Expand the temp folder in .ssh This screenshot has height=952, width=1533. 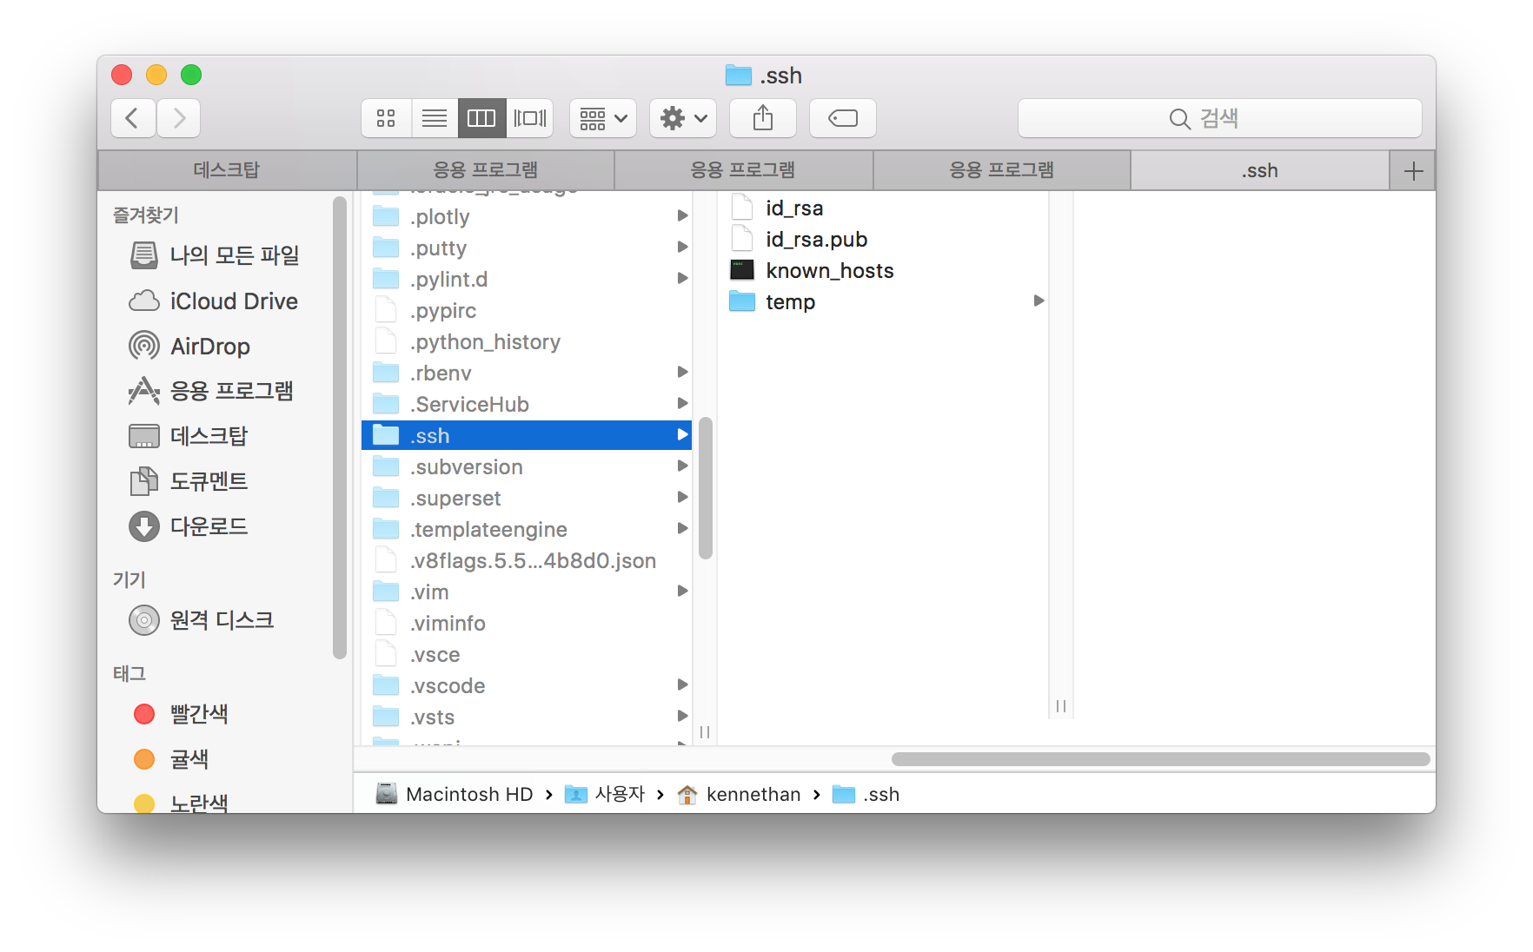click(1039, 301)
